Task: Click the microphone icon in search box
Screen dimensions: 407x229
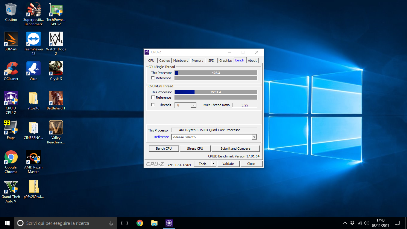Action: [x=111, y=223]
